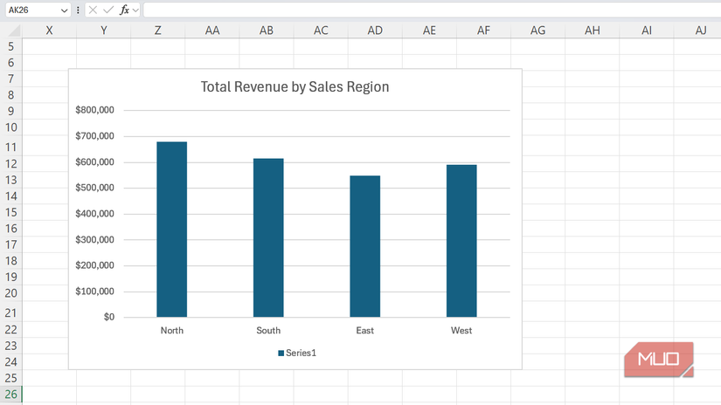The image size is (721, 405).
Task: Select row 16 header
Action: click(x=11, y=229)
